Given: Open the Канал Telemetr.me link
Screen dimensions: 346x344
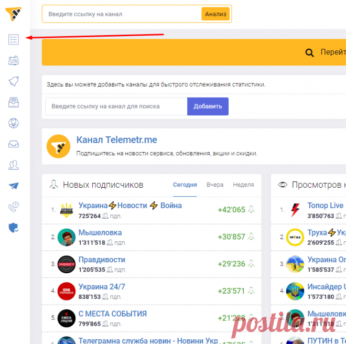Looking at the screenshot, I should pos(116,140).
